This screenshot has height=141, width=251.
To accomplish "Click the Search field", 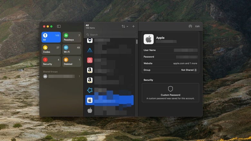I will (111, 35).
